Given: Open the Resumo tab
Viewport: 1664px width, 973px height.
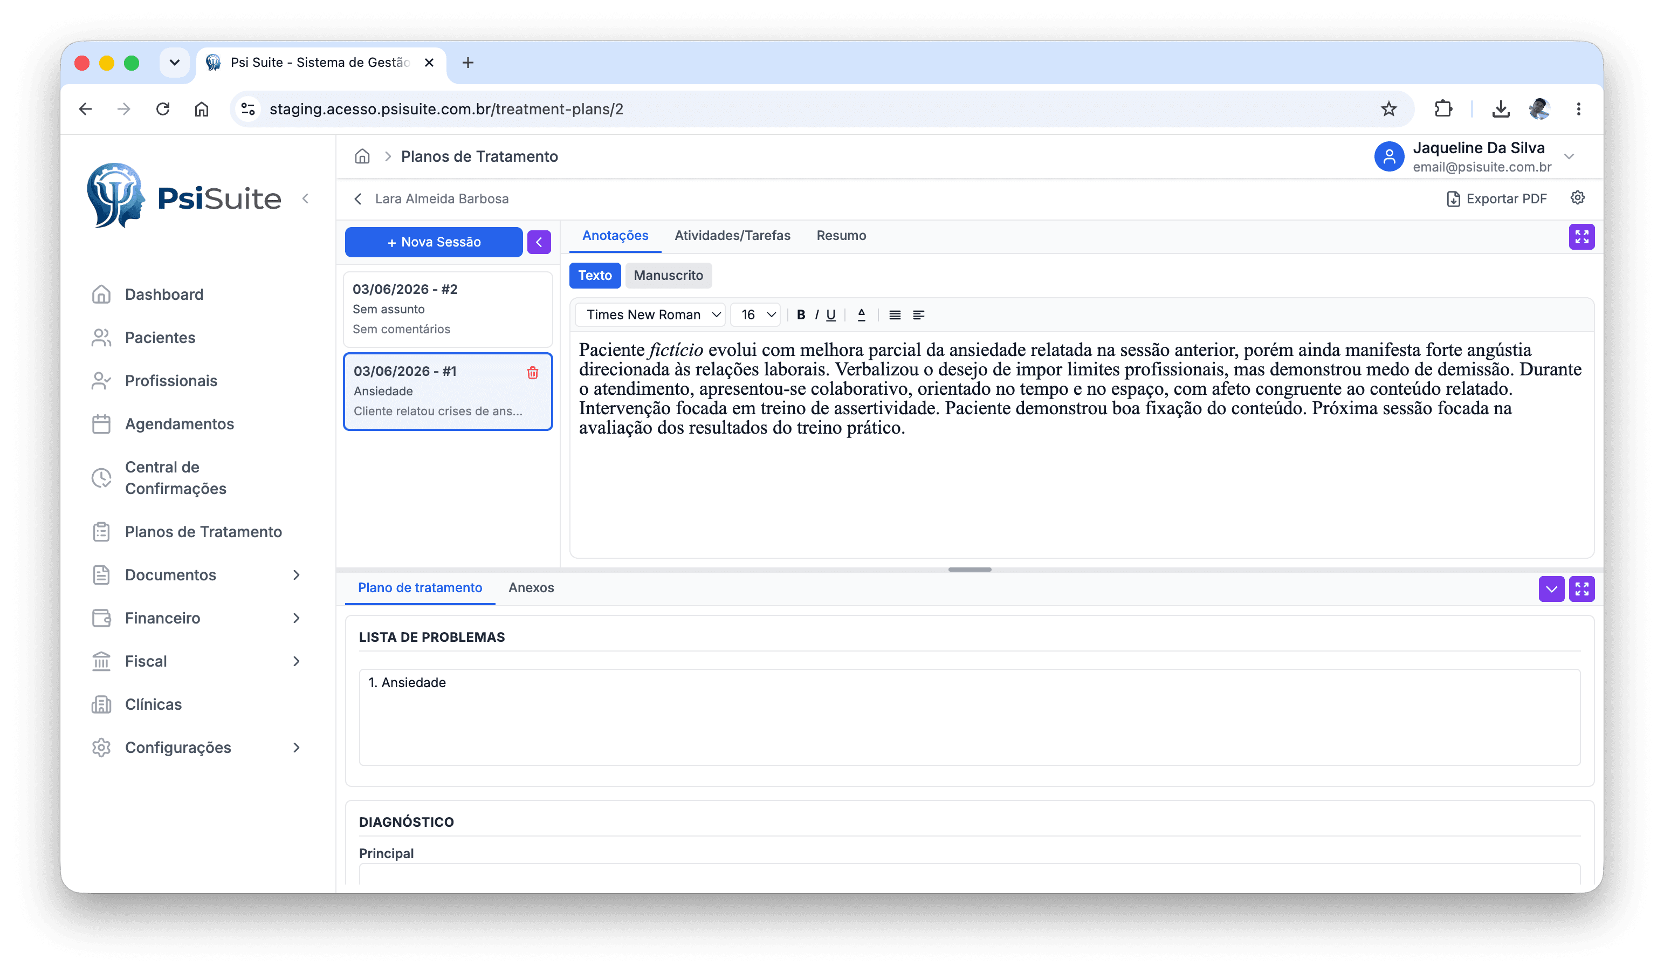Looking at the screenshot, I should click(841, 235).
